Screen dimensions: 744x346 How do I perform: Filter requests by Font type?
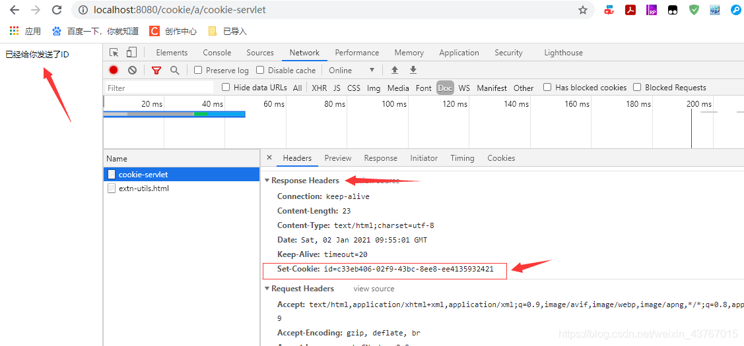click(423, 88)
